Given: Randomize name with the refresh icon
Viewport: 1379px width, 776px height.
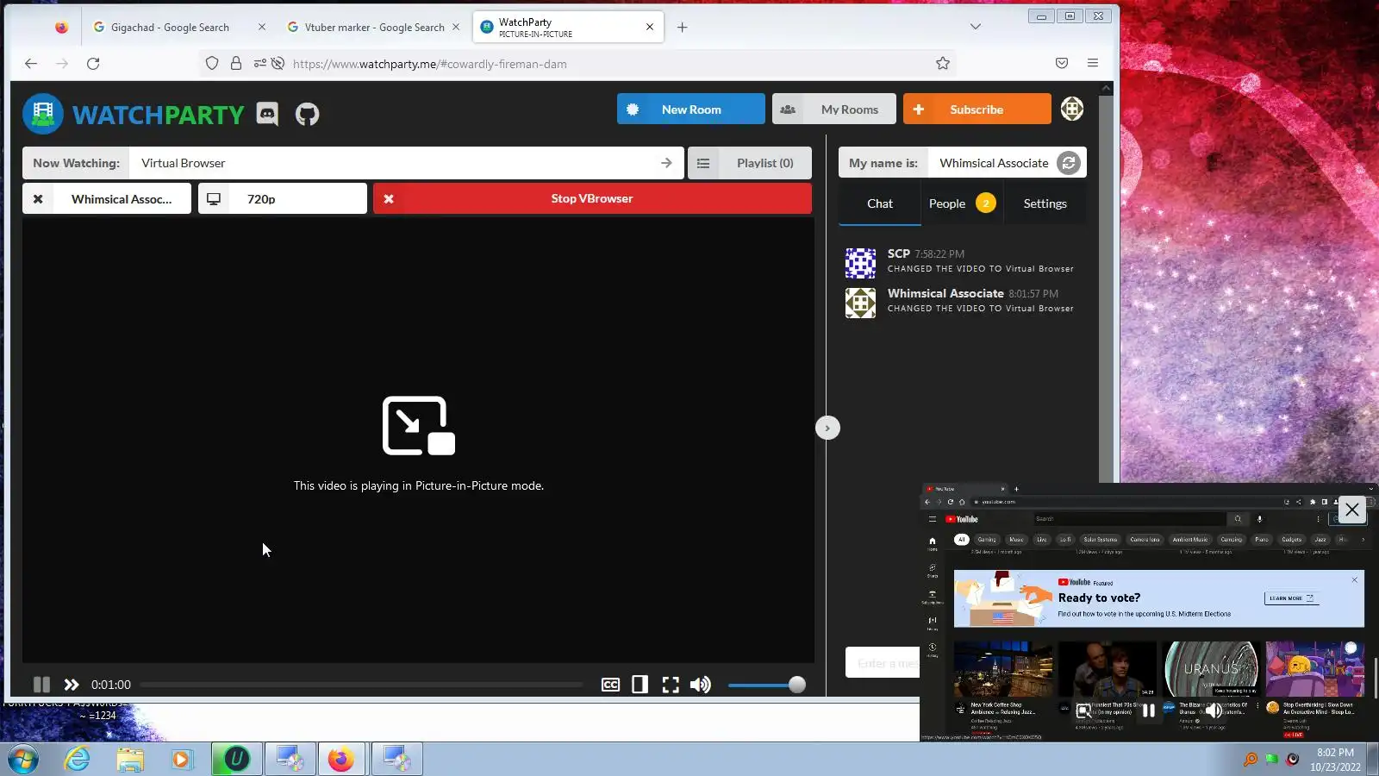Looking at the screenshot, I should pyautogui.click(x=1068, y=163).
